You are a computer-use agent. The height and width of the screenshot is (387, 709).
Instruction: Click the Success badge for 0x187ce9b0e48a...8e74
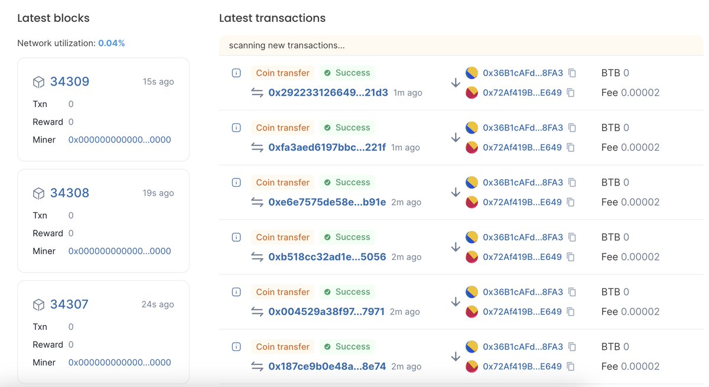(x=347, y=347)
